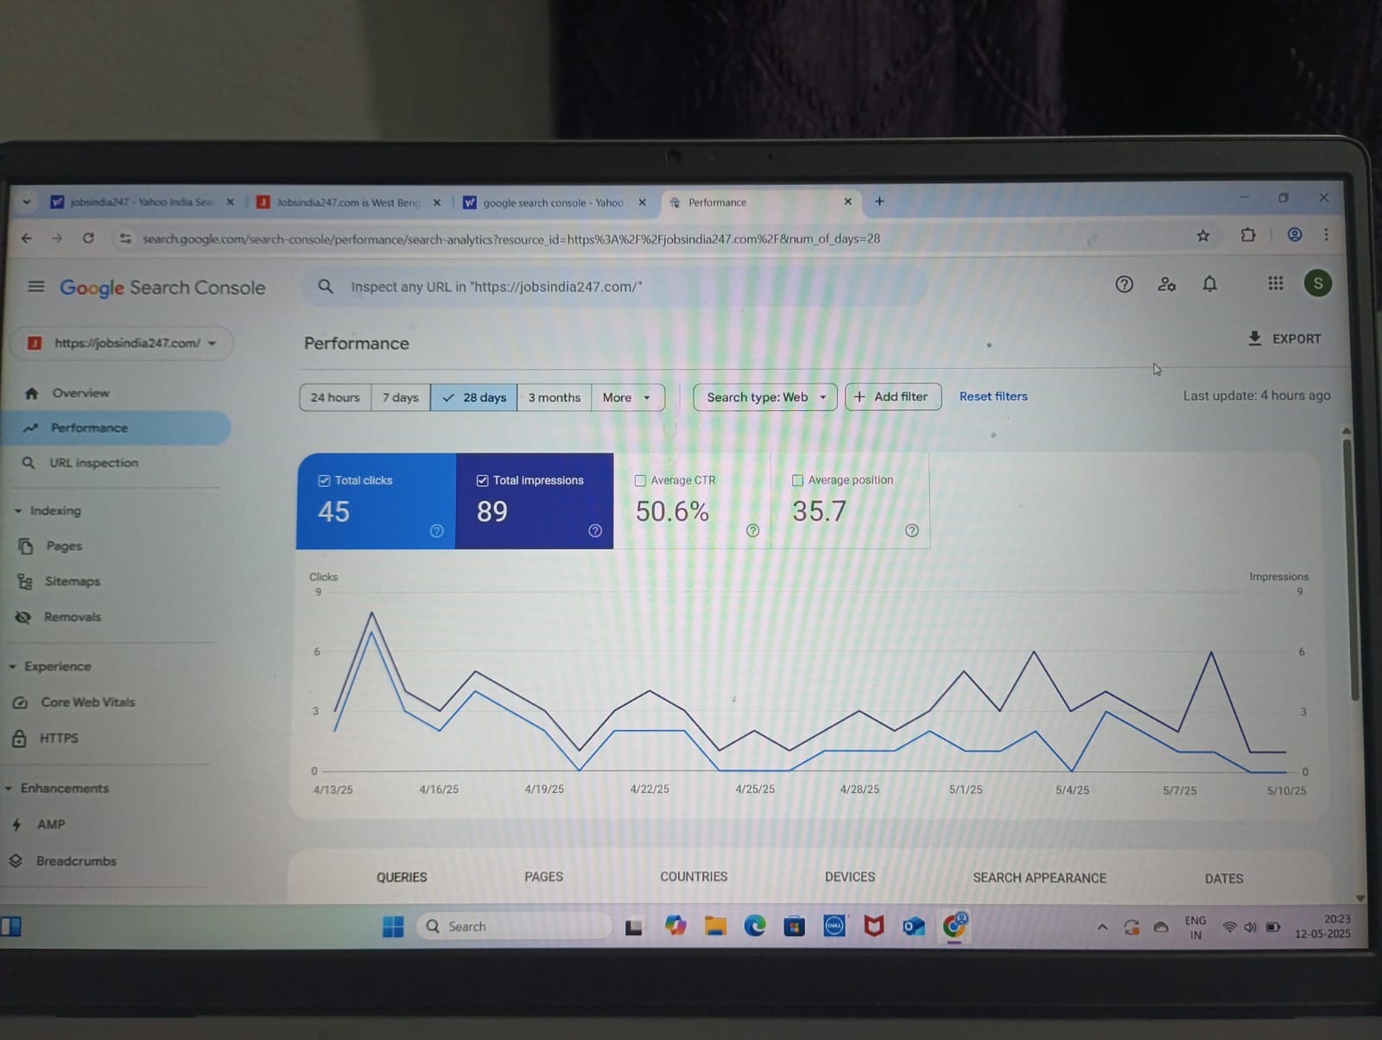The height and width of the screenshot is (1040, 1382).
Task: Open the hamburger main menu
Action: click(x=36, y=286)
